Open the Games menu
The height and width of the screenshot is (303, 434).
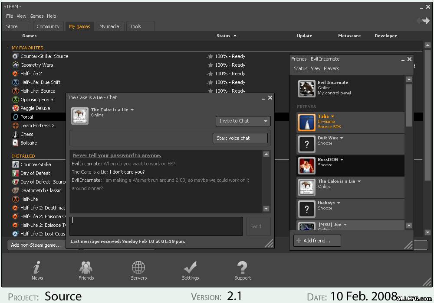point(36,16)
